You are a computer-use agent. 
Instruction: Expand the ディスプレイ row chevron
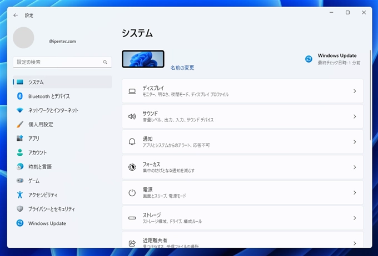pos(355,91)
